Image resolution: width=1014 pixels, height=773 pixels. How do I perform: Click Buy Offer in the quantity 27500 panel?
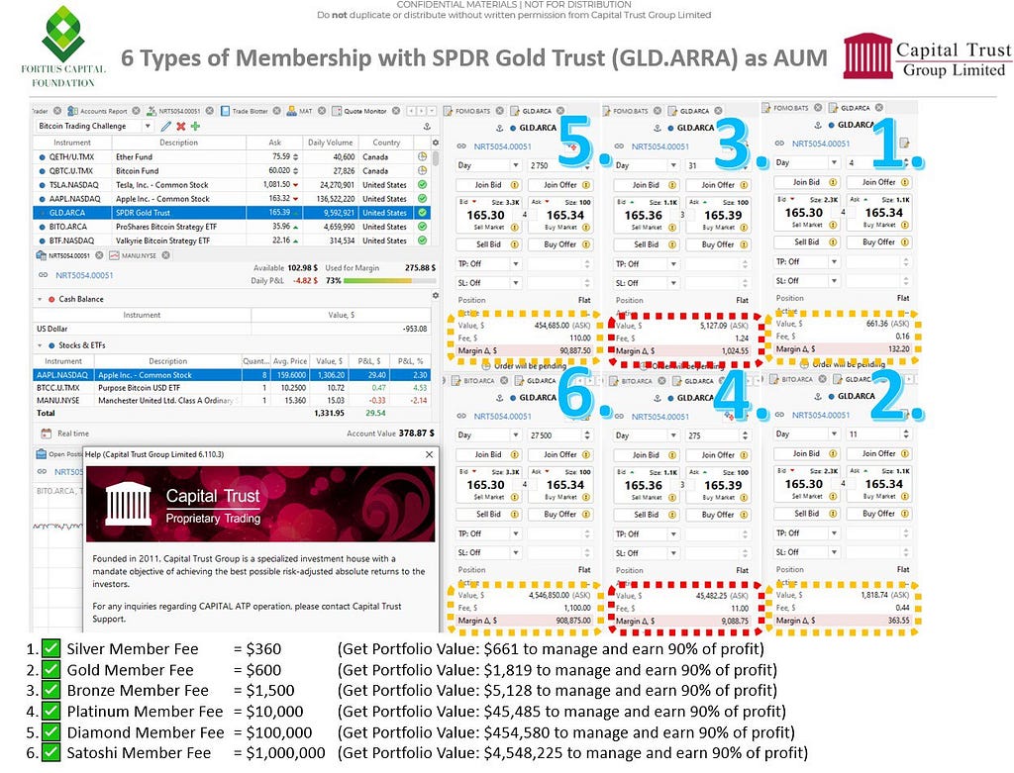(x=560, y=515)
